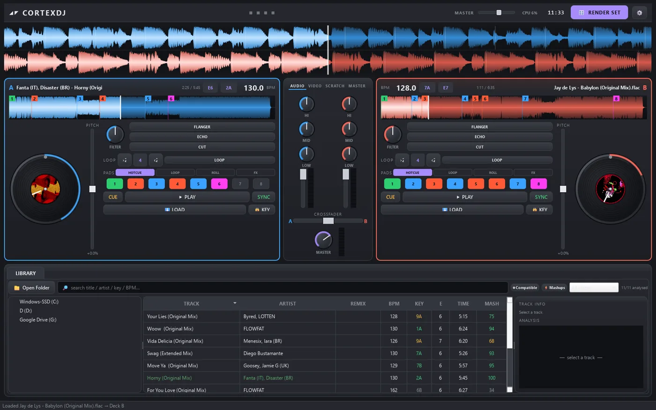Trigger hotcue pad 6 on Deck B
This screenshot has height=410, width=656.
[497, 184]
